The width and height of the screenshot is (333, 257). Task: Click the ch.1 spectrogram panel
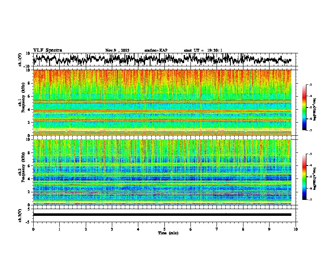[x=162, y=102]
